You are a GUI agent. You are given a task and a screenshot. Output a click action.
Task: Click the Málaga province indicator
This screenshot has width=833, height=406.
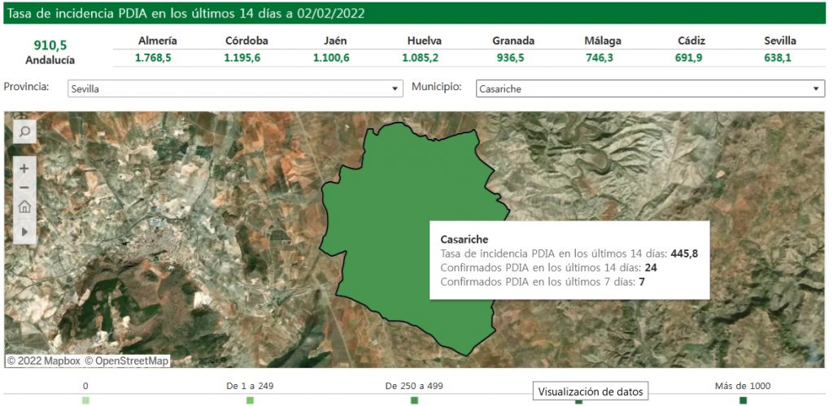(603, 58)
